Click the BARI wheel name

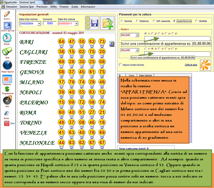27,42
